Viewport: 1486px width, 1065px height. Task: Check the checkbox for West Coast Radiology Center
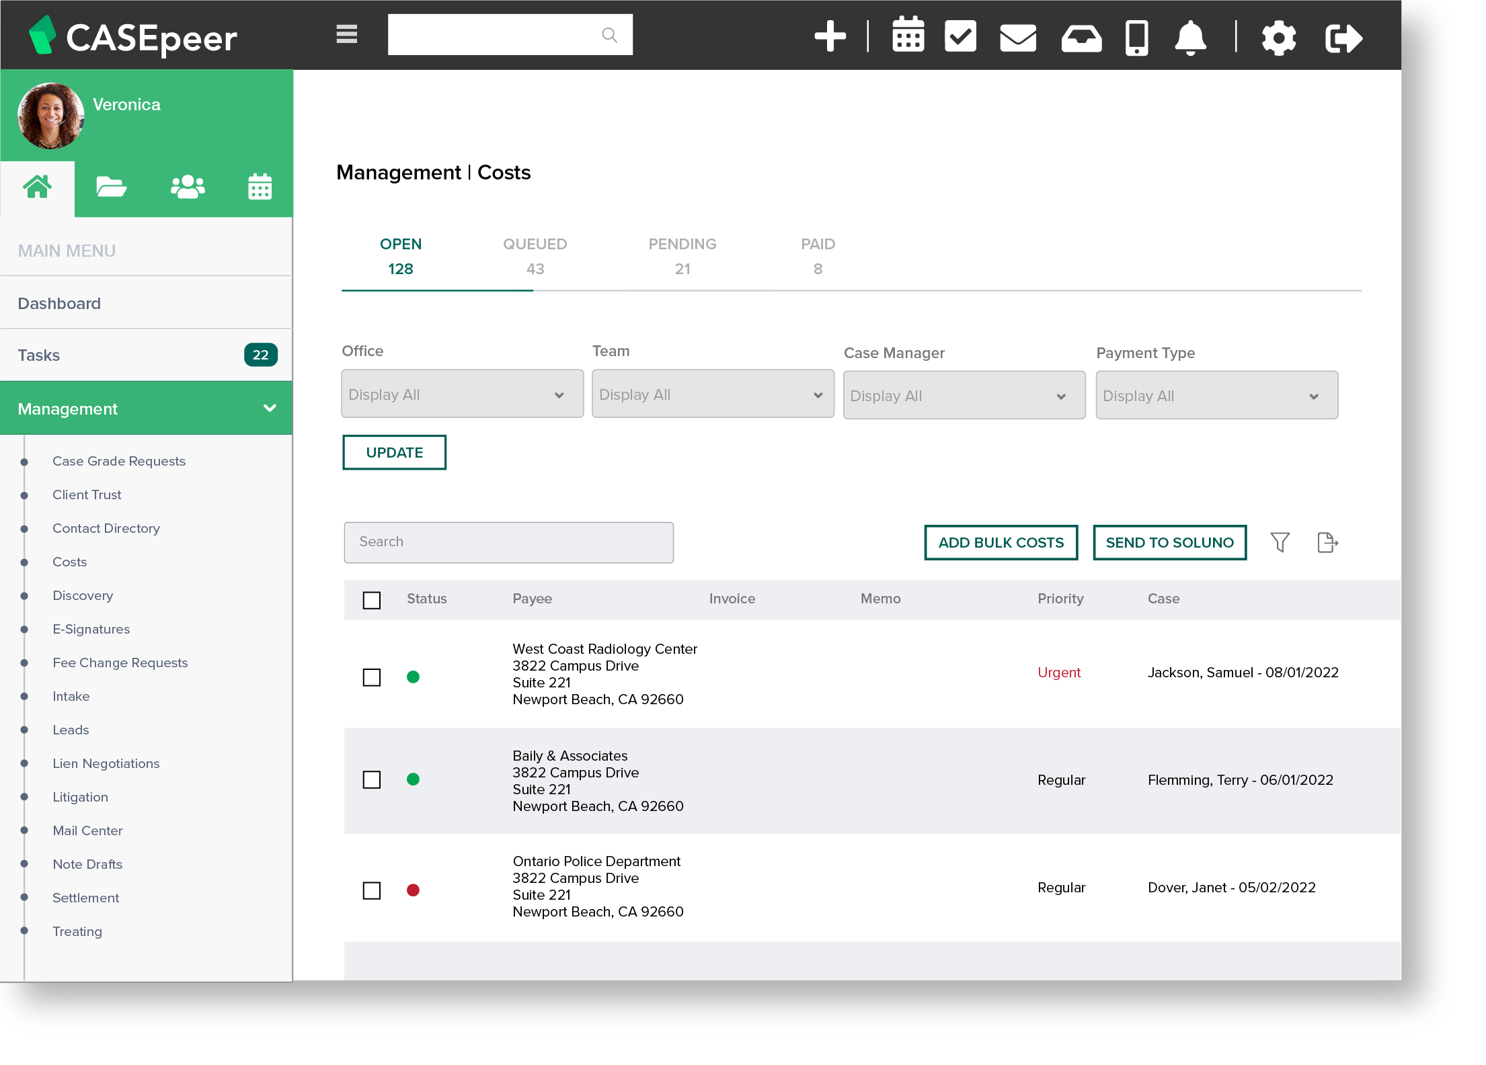(371, 677)
